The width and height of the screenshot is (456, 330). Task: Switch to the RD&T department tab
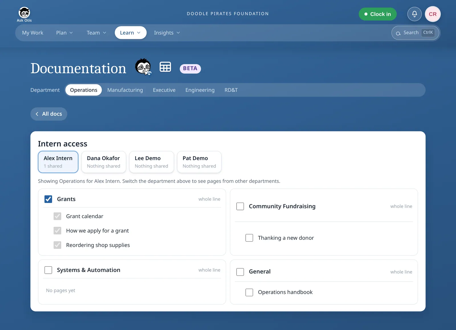[x=231, y=90]
